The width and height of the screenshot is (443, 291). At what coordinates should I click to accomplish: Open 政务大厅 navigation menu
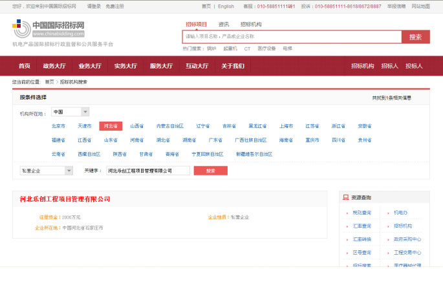click(54, 66)
